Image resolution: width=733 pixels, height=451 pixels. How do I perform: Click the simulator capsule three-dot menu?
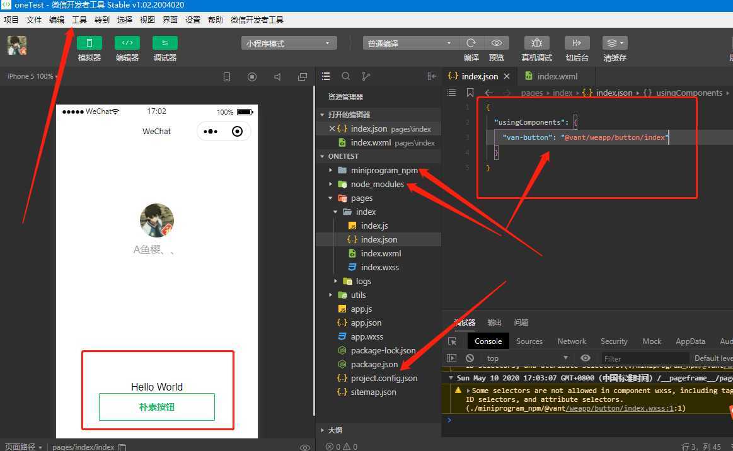click(211, 131)
